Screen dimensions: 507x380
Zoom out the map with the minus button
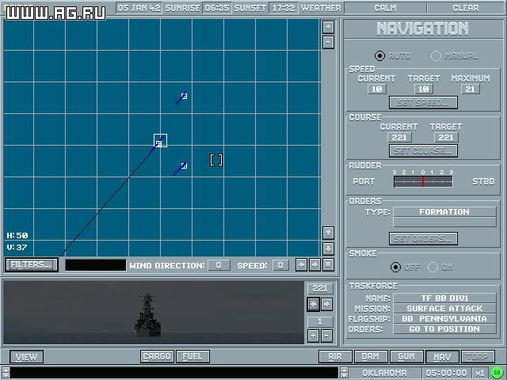(x=328, y=42)
